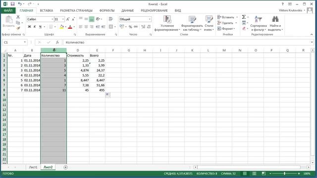
Task: Increase cell indent
Action: [x=104, y=27]
